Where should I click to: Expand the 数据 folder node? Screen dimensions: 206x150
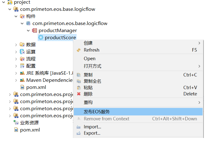pyautogui.click(x=16, y=45)
